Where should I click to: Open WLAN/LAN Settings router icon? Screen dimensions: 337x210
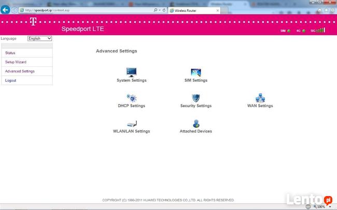132,124
